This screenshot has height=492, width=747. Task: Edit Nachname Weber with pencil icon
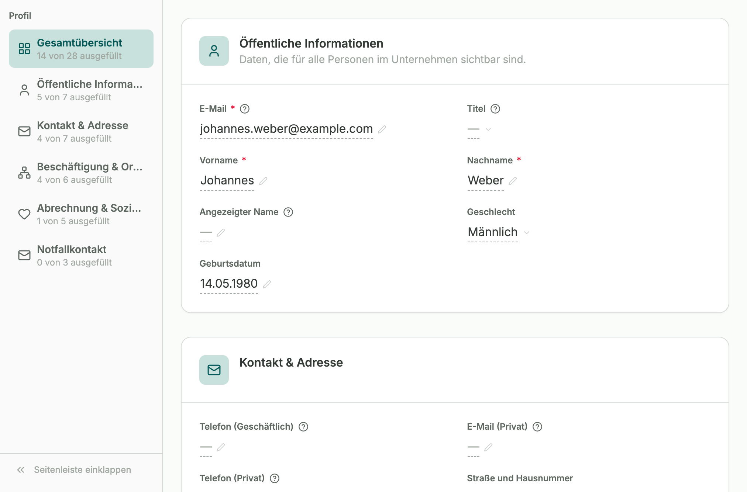point(513,181)
